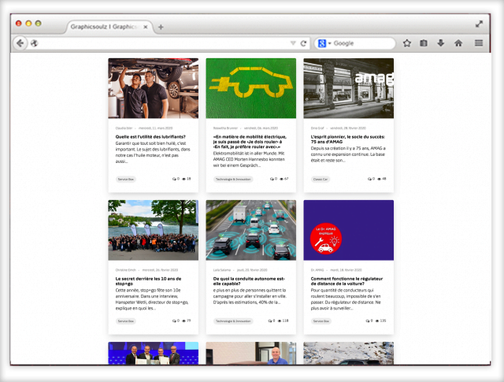Expand the URL history dropdown arrow
The height and width of the screenshot is (382, 504).
click(x=293, y=43)
